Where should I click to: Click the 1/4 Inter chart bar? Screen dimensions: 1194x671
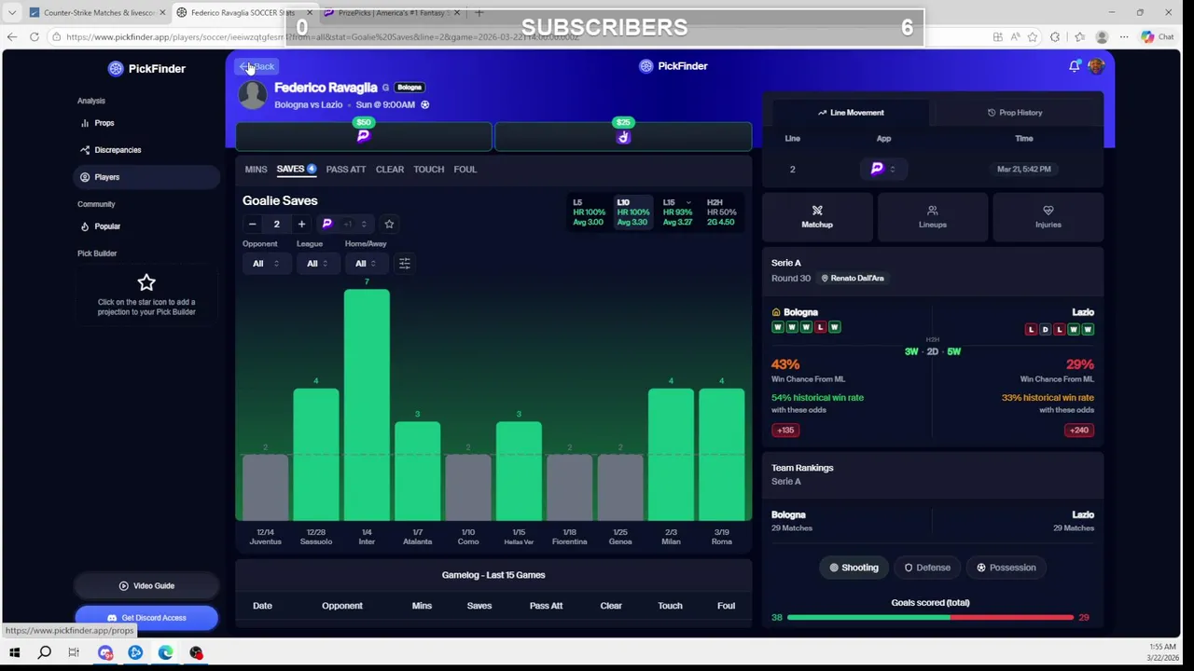[367, 404]
